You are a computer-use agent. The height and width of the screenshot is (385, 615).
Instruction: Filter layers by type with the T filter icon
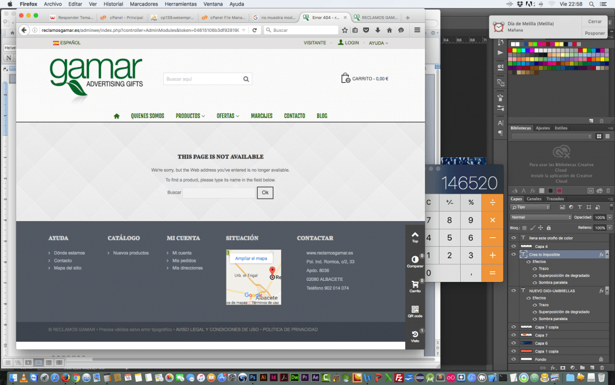coord(580,207)
